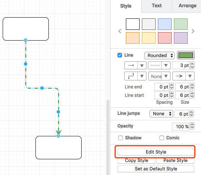Uncheck the Line checkbox
The image size is (201, 175).
[x=120, y=55]
